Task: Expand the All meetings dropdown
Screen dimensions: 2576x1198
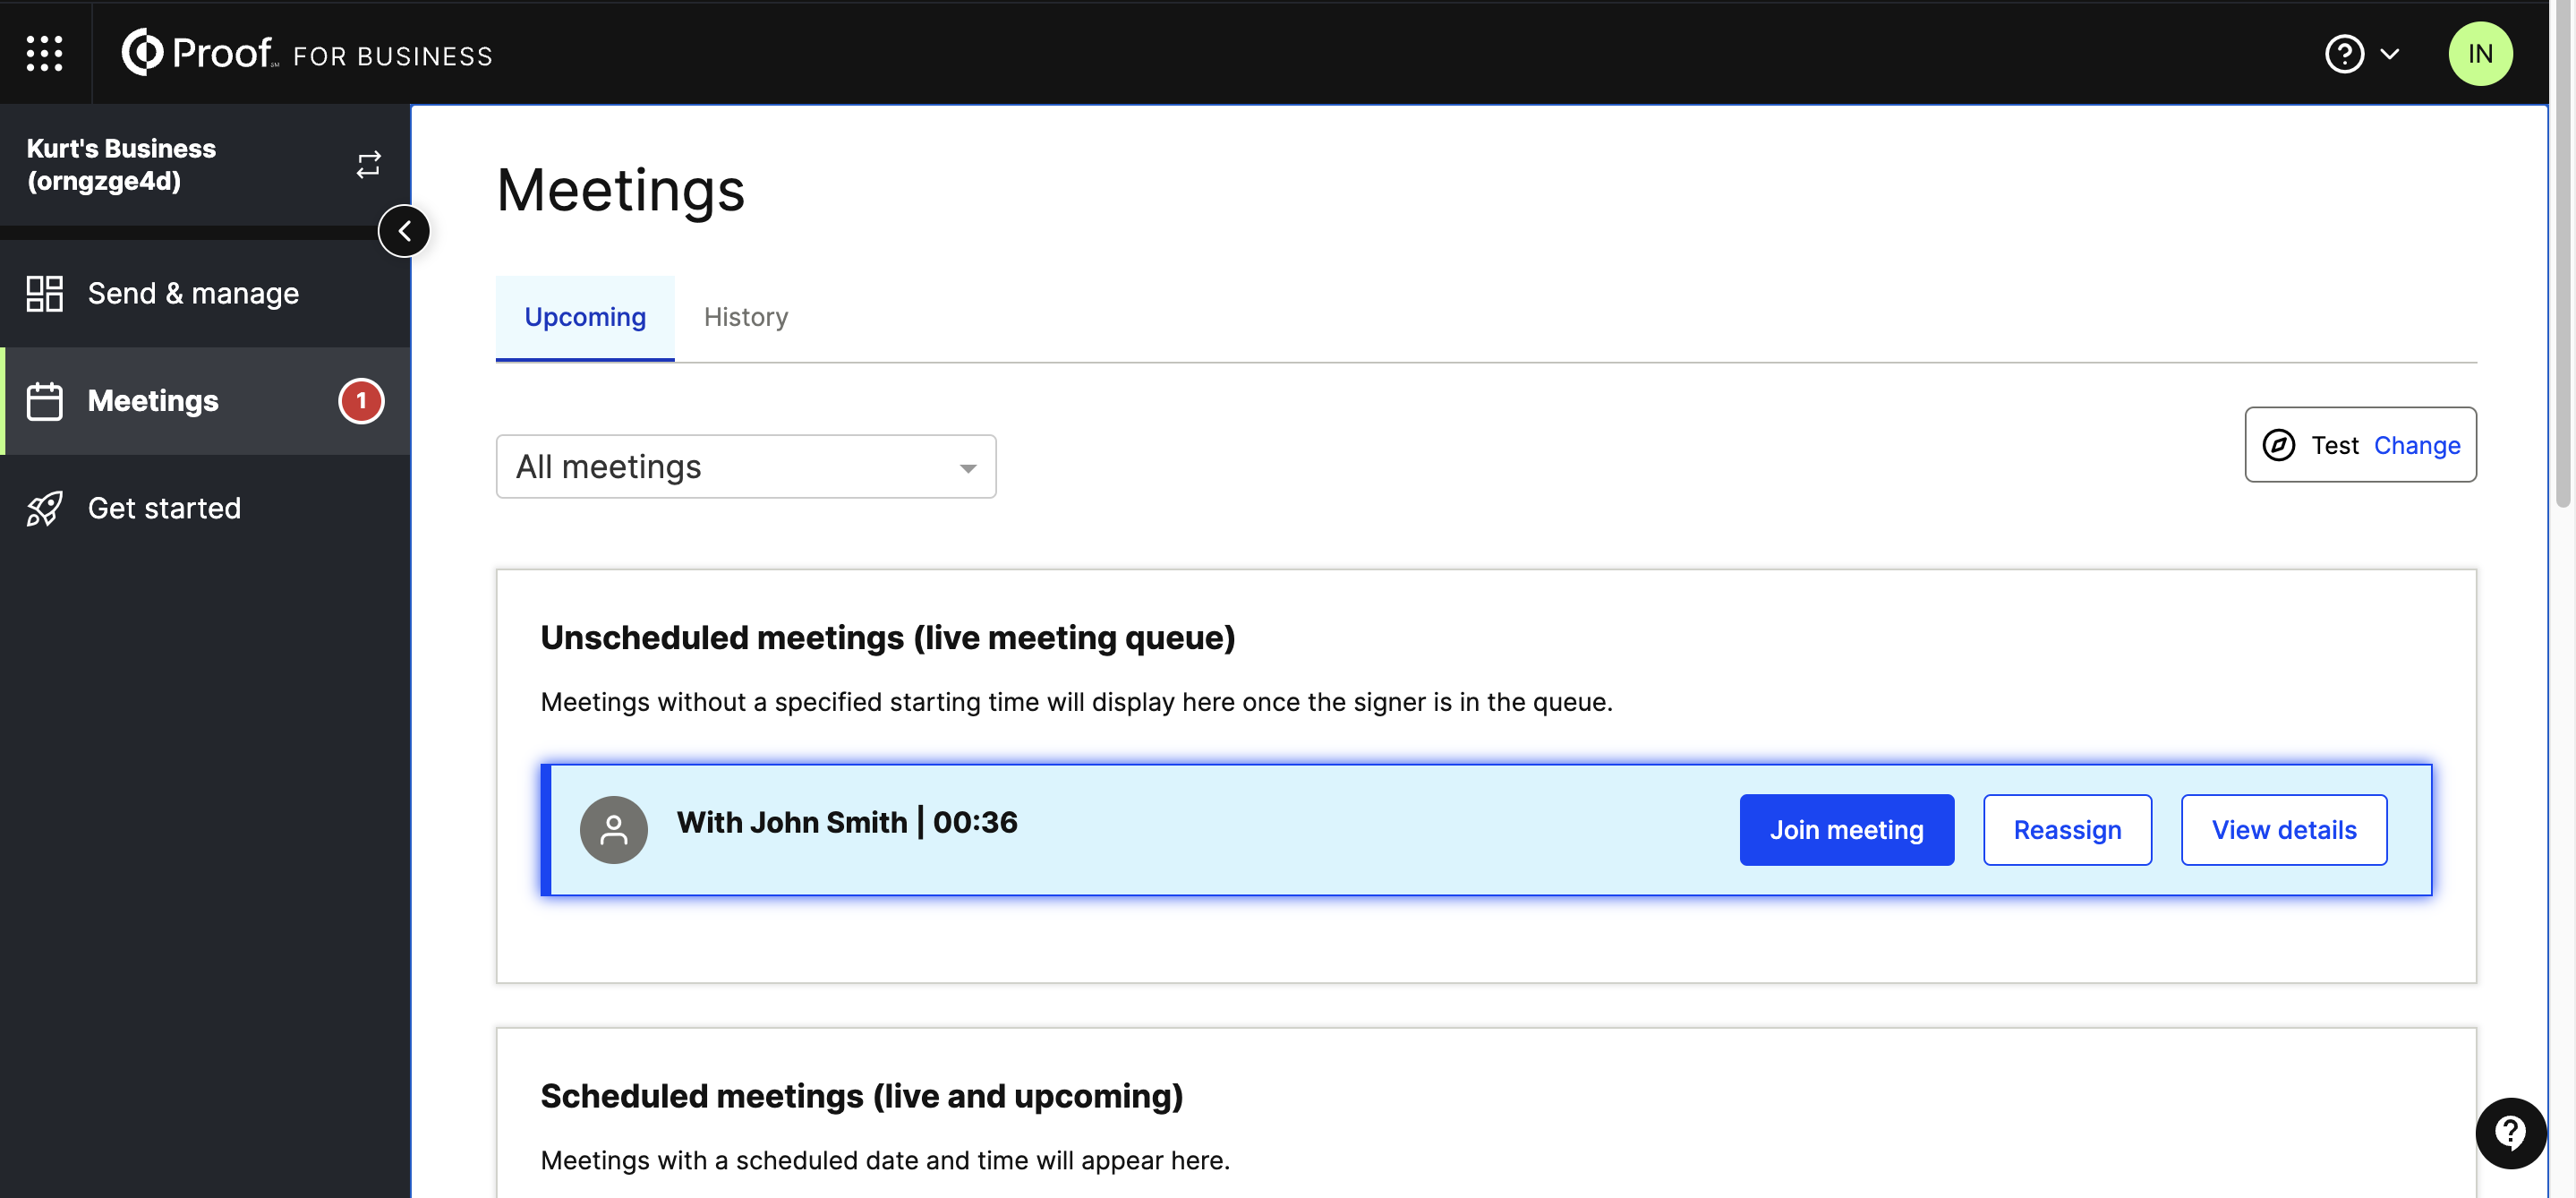Action: click(x=745, y=467)
